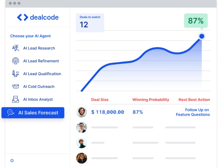
Task: Click the 87% winning probability value
Action: point(138,112)
